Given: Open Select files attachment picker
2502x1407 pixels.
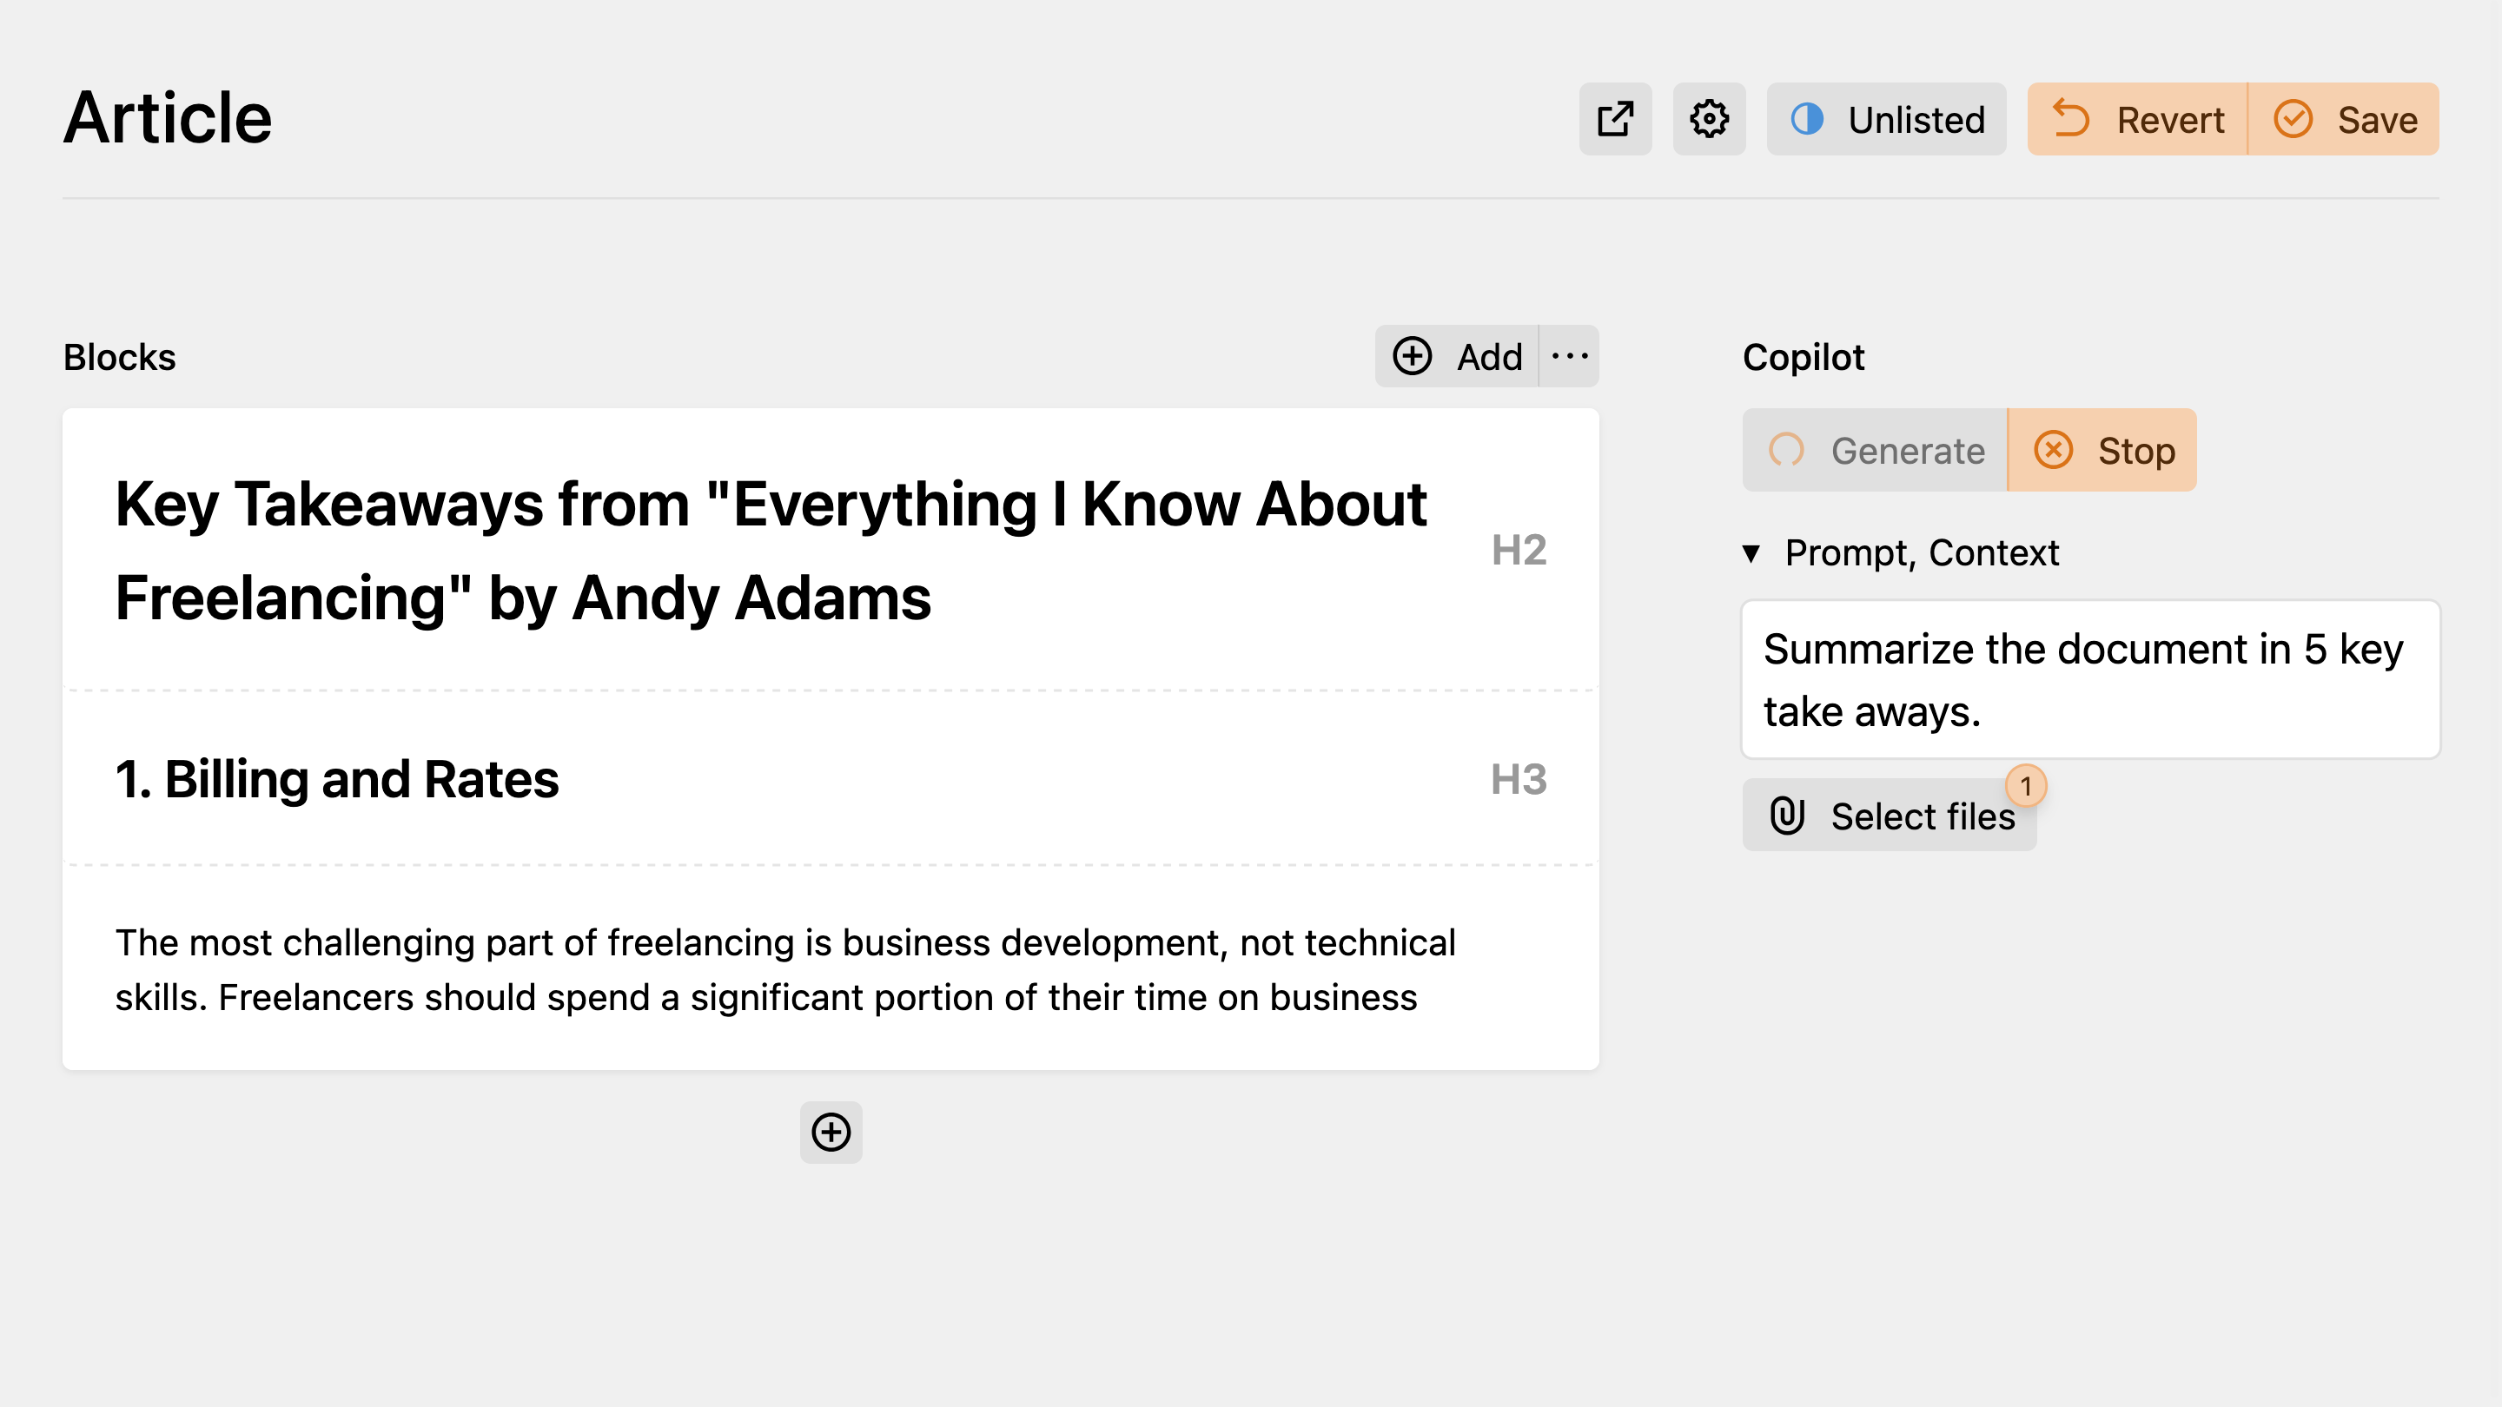Looking at the screenshot, I should pyautogui.click(x=1890, y=816).
